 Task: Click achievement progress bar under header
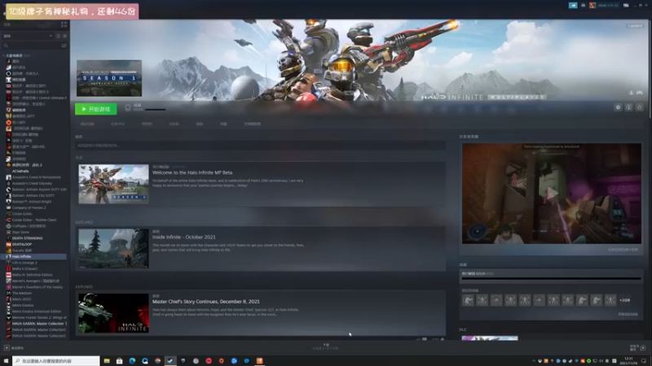click(155, 110)
